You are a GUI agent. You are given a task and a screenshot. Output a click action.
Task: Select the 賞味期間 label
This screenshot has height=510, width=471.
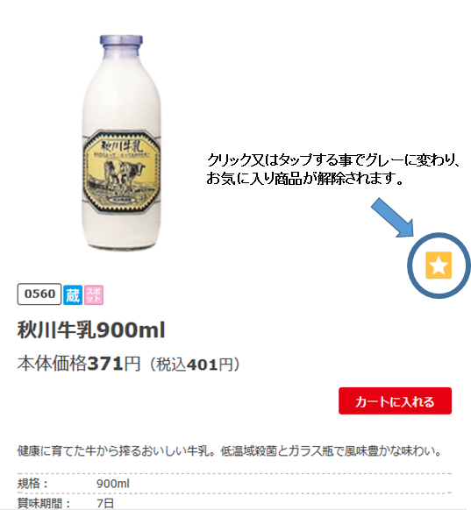click(x=44, y=504)
